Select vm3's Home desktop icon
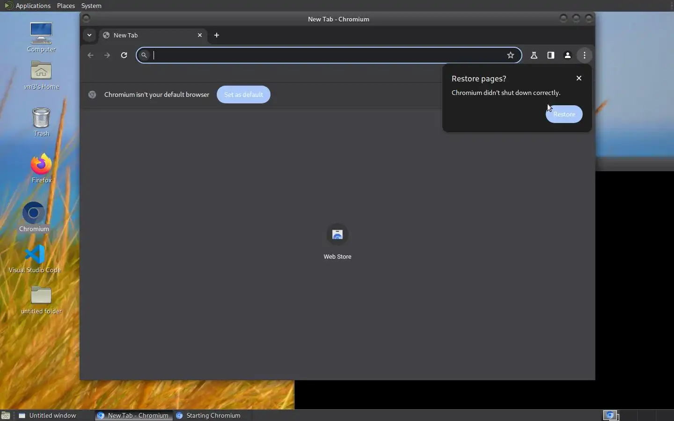This screenshot has height=421, width=674. click(41, 75)
